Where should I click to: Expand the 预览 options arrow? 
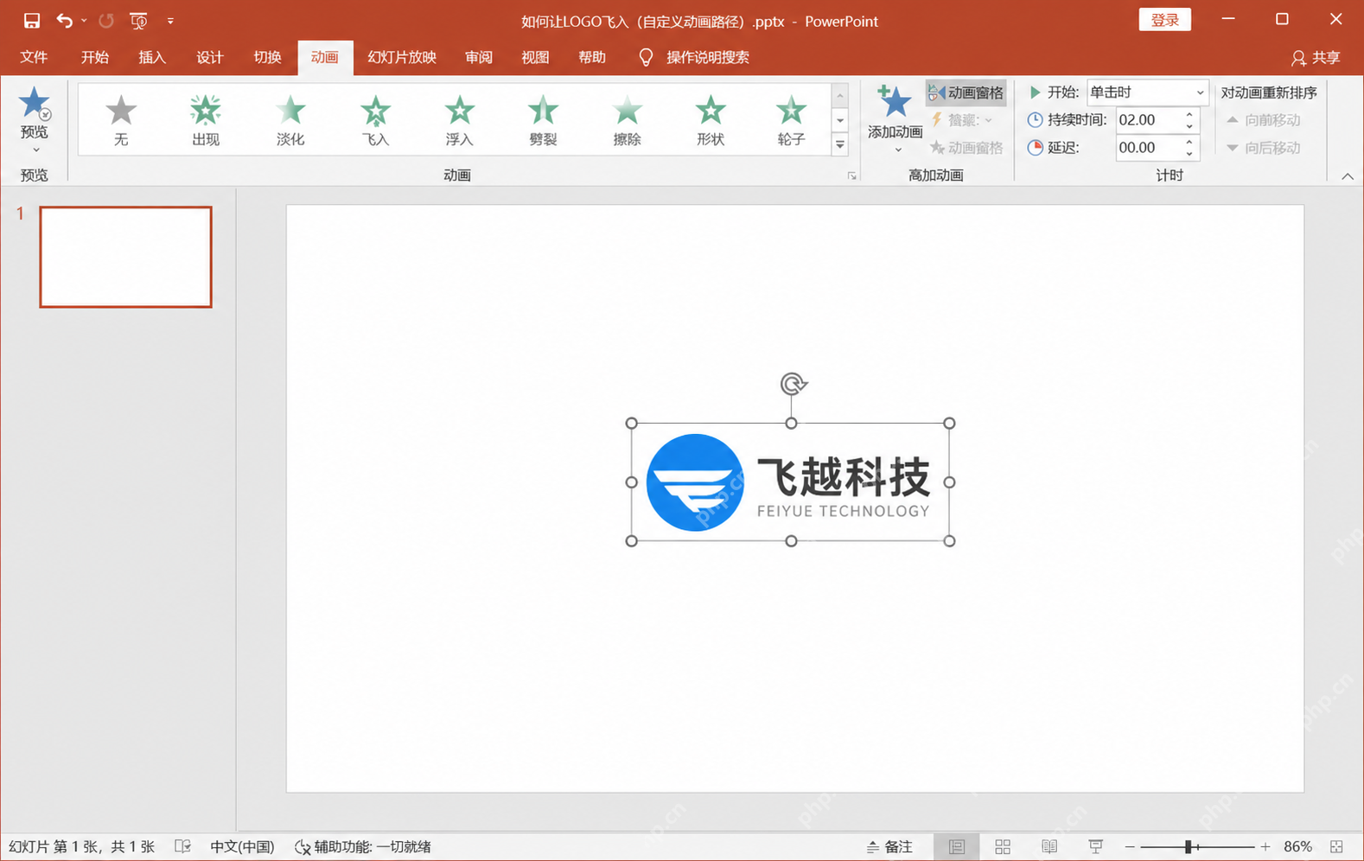tap(35, 150)
